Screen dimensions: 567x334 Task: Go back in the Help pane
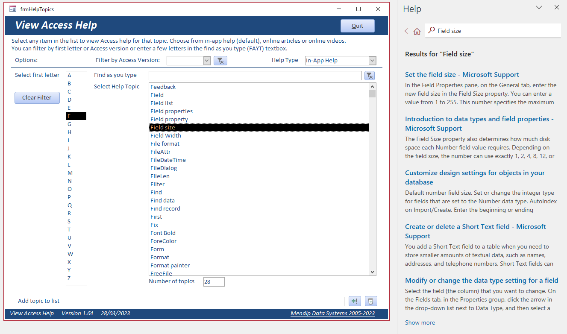click(408, 31)
